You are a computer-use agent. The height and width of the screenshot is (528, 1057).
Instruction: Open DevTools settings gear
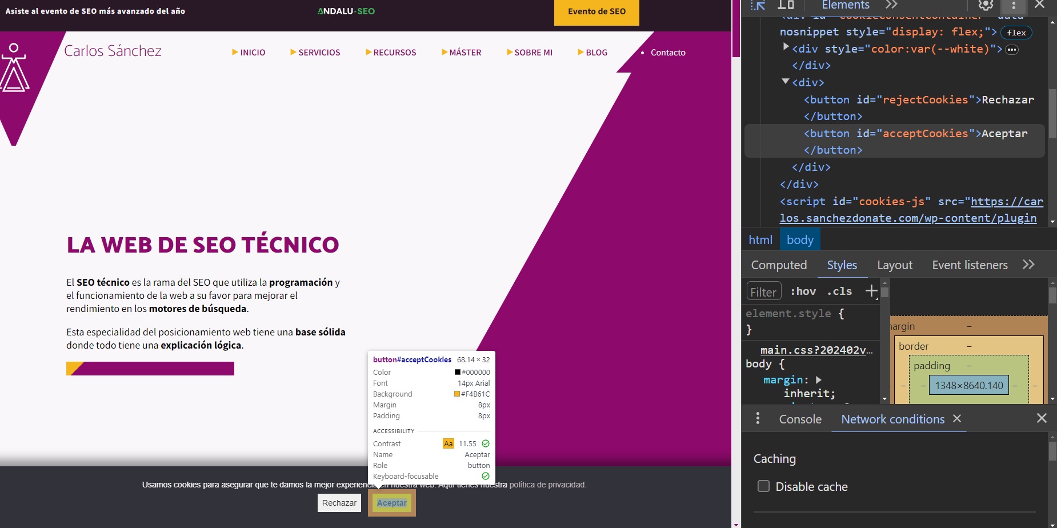pyautogui.click(x=986, y=5)
